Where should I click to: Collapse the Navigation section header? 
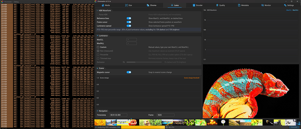(102, 111)
